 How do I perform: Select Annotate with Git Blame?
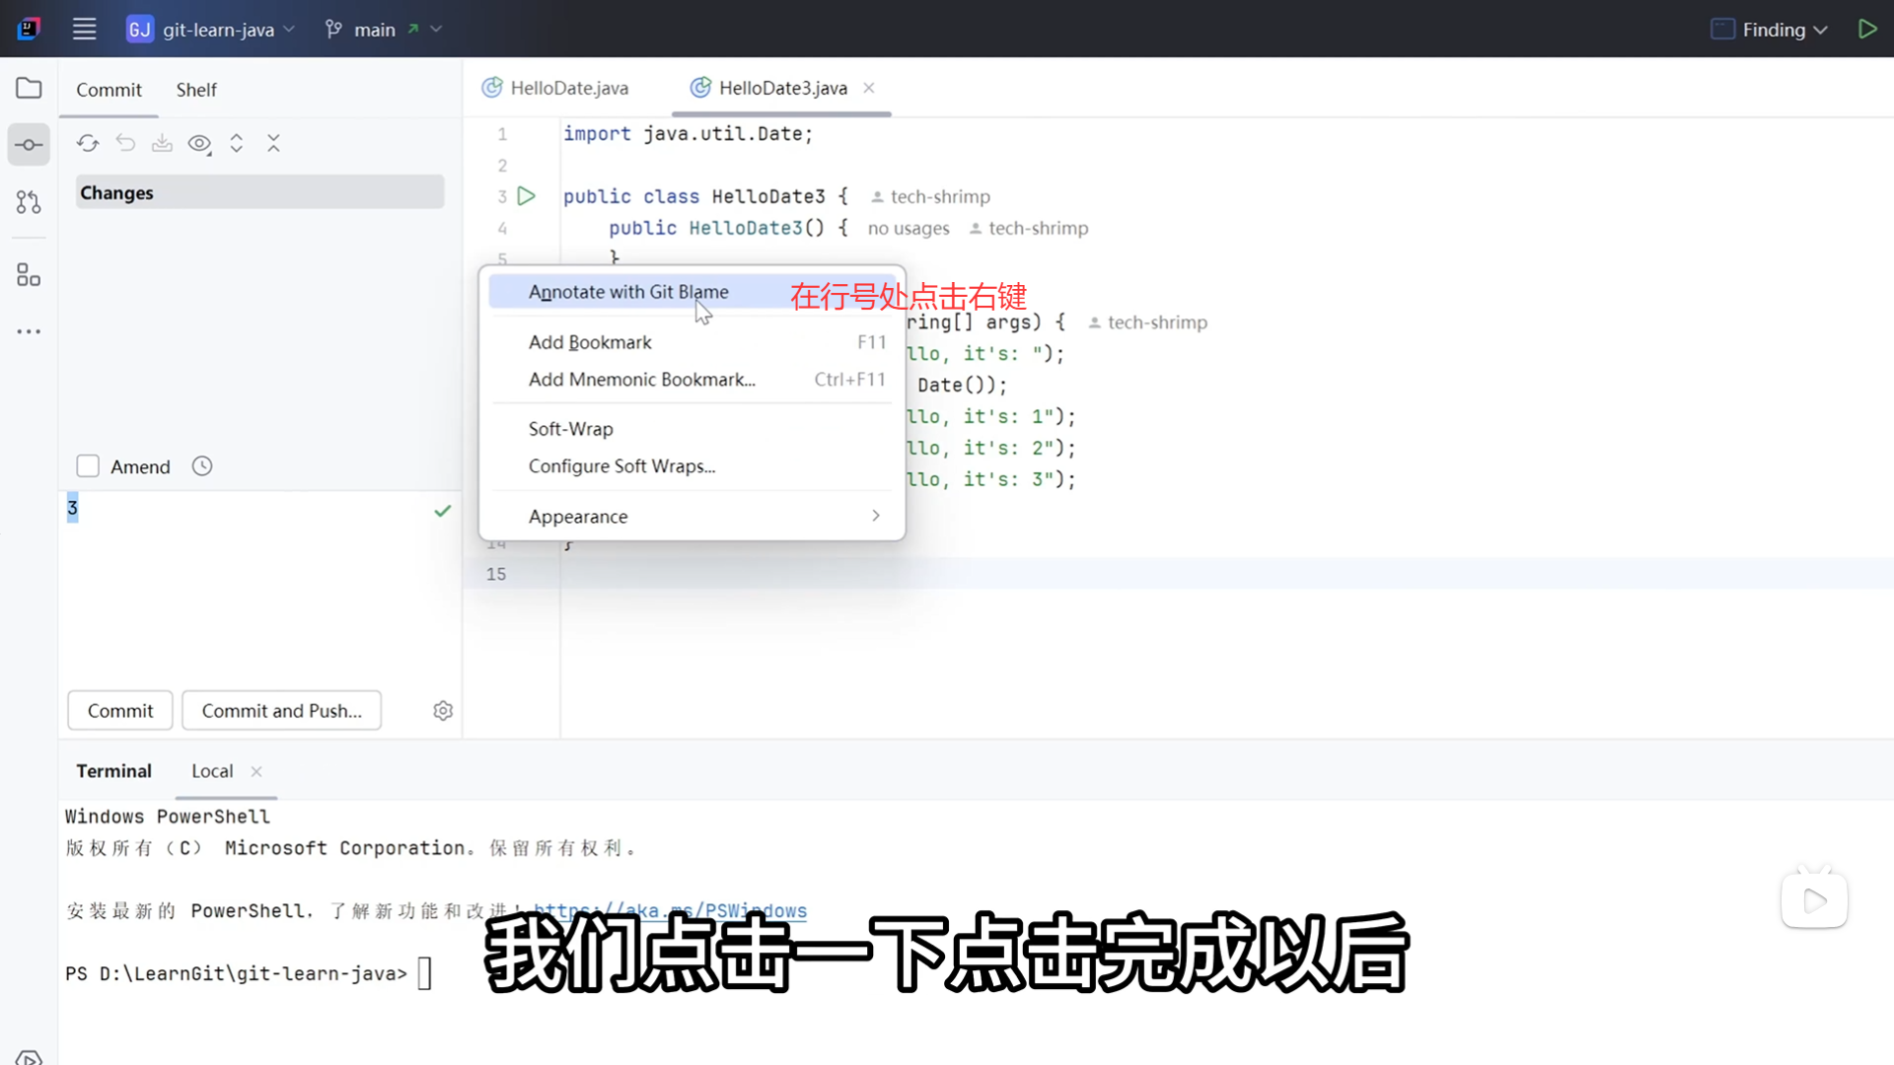click(x=628, y=292)
